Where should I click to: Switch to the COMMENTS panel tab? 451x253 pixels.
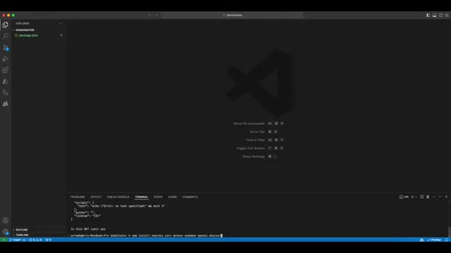click(x=190, y=197)
